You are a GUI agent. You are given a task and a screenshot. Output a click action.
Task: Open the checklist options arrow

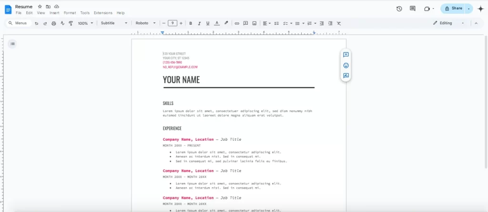point(291,23)
